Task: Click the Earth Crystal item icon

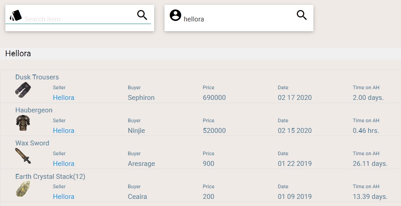Action: (23, 189)
